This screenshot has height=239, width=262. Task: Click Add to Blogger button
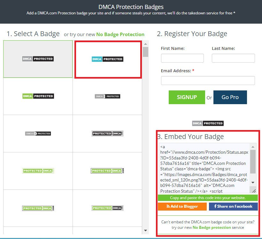pyautogui.click(x=182, y=206)
